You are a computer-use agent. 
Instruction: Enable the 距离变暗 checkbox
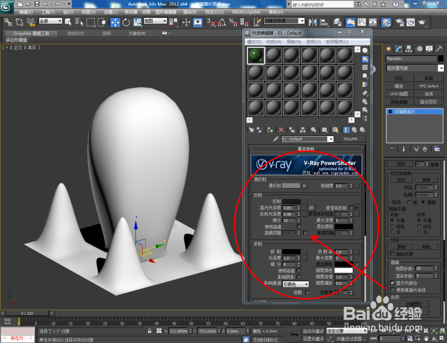click(305, 233)
